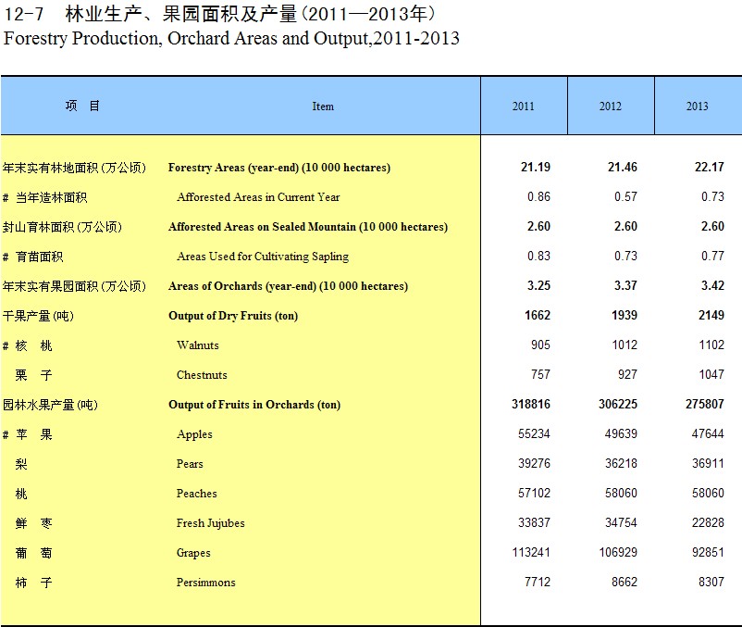Click the Walnuts row label
Viewport: 742px width, 627px height.
coord(198,345)
